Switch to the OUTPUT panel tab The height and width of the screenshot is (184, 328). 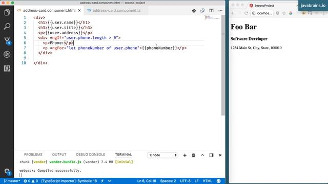point(59,154)
